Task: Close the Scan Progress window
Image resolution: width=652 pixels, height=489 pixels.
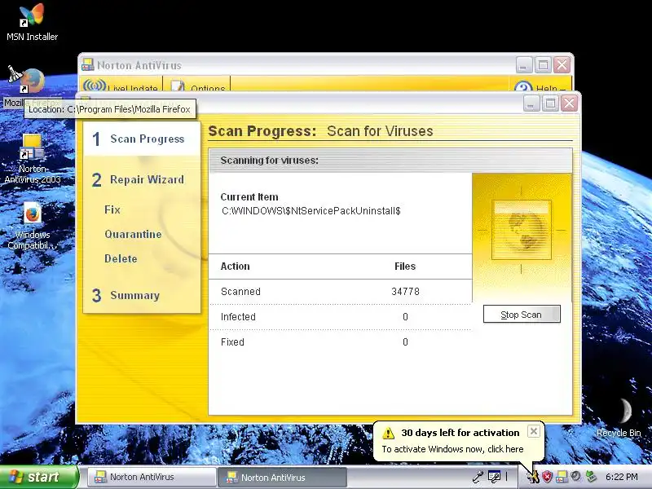Action: [569, 104]
